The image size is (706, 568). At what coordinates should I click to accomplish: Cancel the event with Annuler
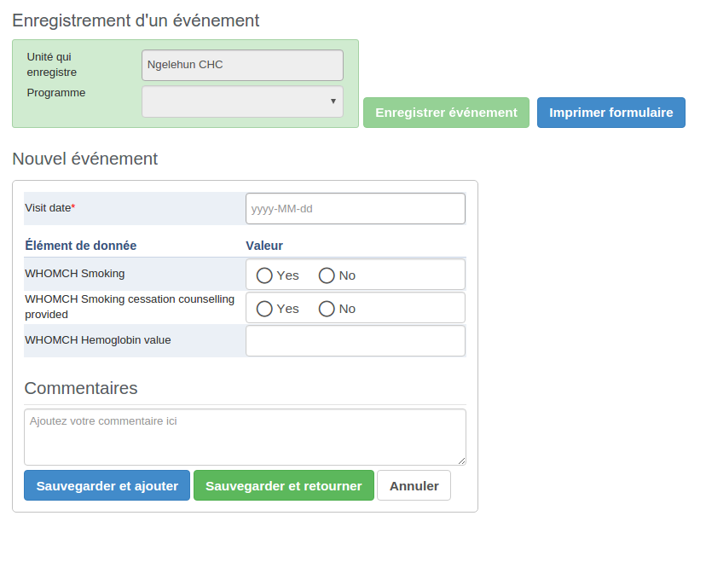pos(414,486)
